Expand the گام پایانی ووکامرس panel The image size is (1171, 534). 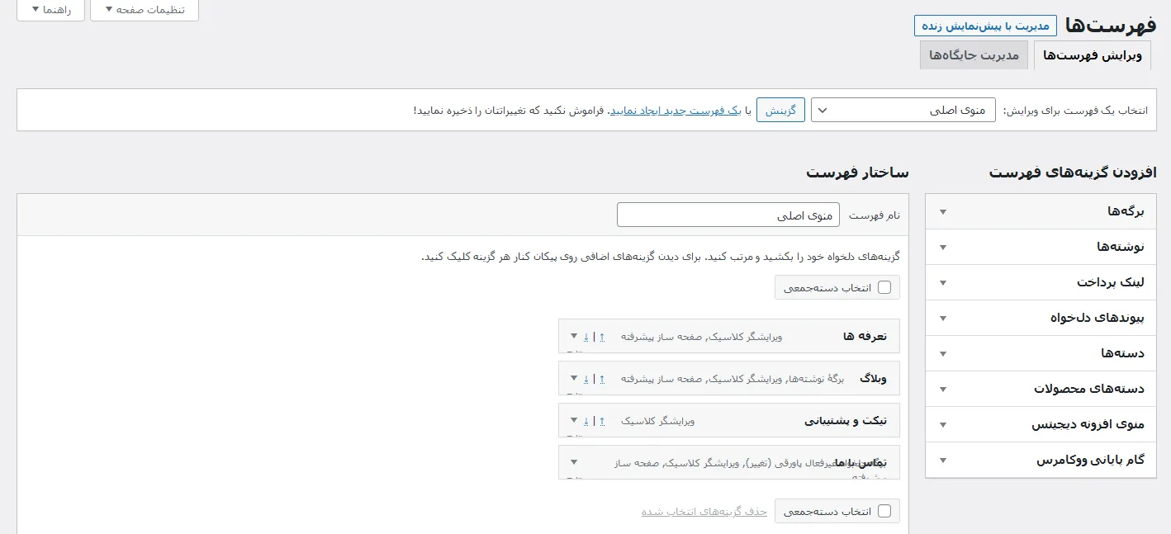(1041, 460)
